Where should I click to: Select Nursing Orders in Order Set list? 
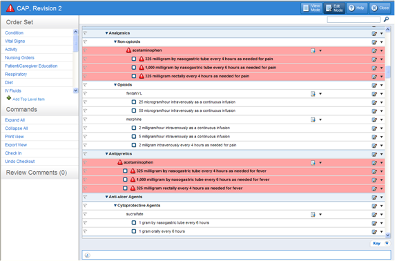click(x=19, y=58)
